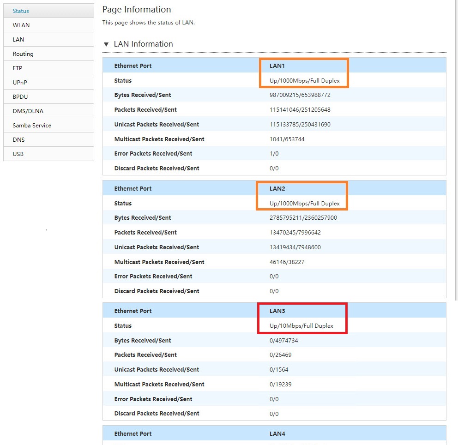Click the LAN2 port name

pyautogui.click(x=277, y=189)
